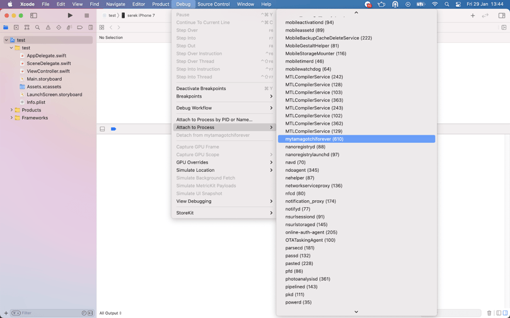Go back with editor back arrow

point(111,28)
